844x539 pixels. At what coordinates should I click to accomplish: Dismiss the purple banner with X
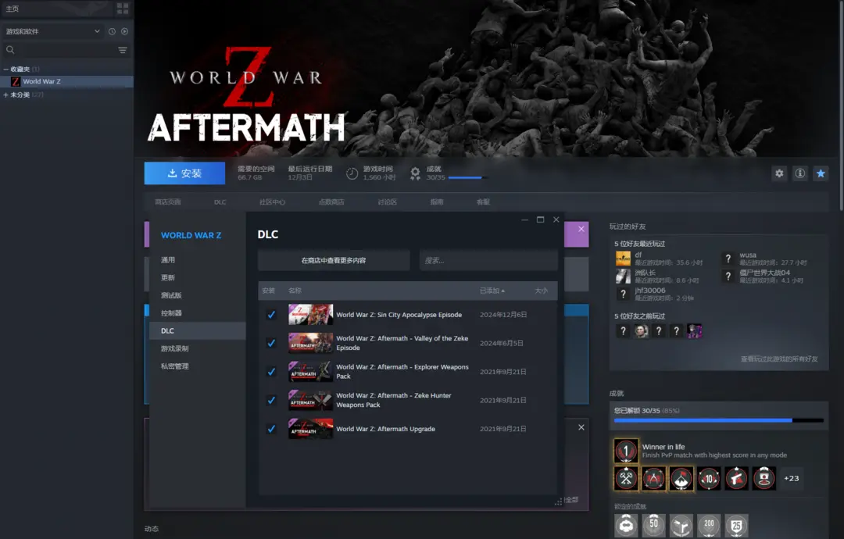coord(581,229)
